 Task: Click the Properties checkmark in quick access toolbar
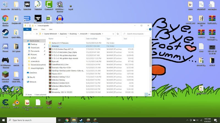click(x=30, y=25)
